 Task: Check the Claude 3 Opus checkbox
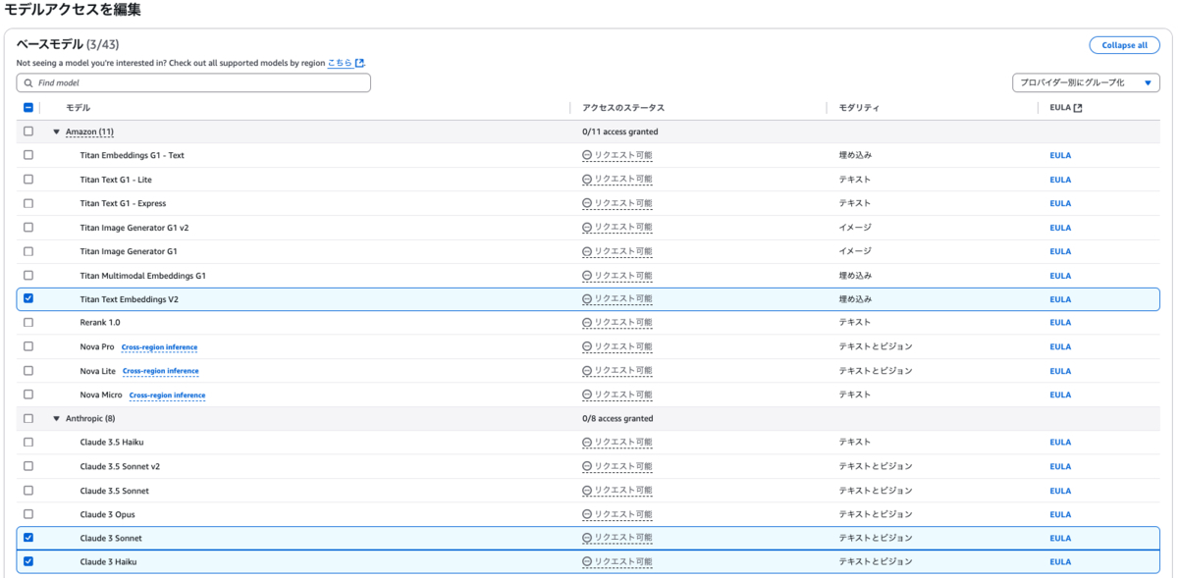pyautogui.click(x=27, y=513)
